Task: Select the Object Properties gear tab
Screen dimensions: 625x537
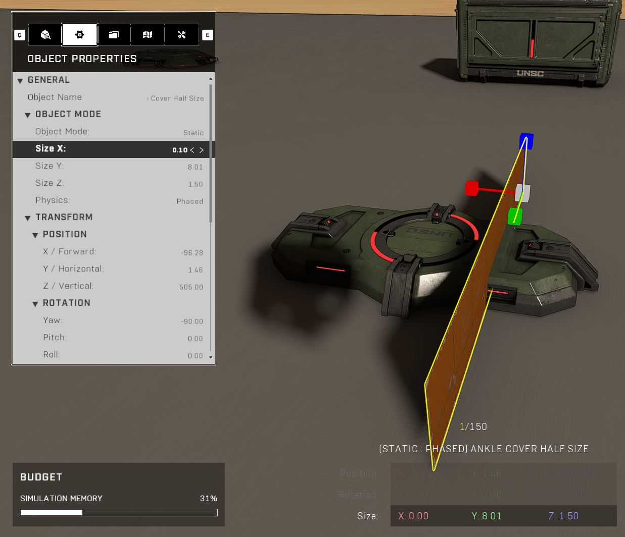Action: (x=79, y=35)
